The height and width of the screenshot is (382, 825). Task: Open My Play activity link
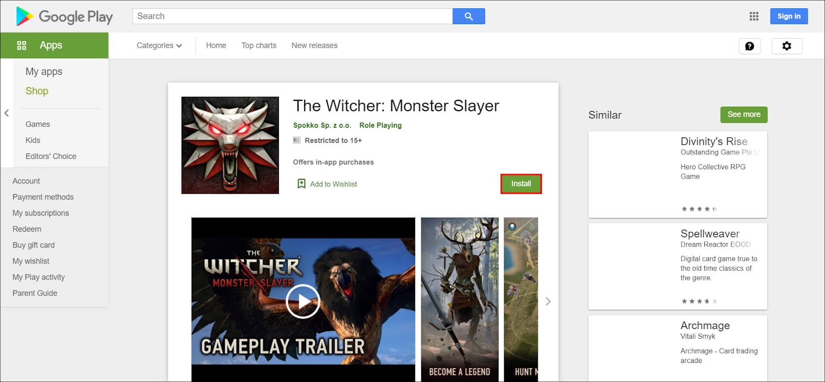click(39, 277)
